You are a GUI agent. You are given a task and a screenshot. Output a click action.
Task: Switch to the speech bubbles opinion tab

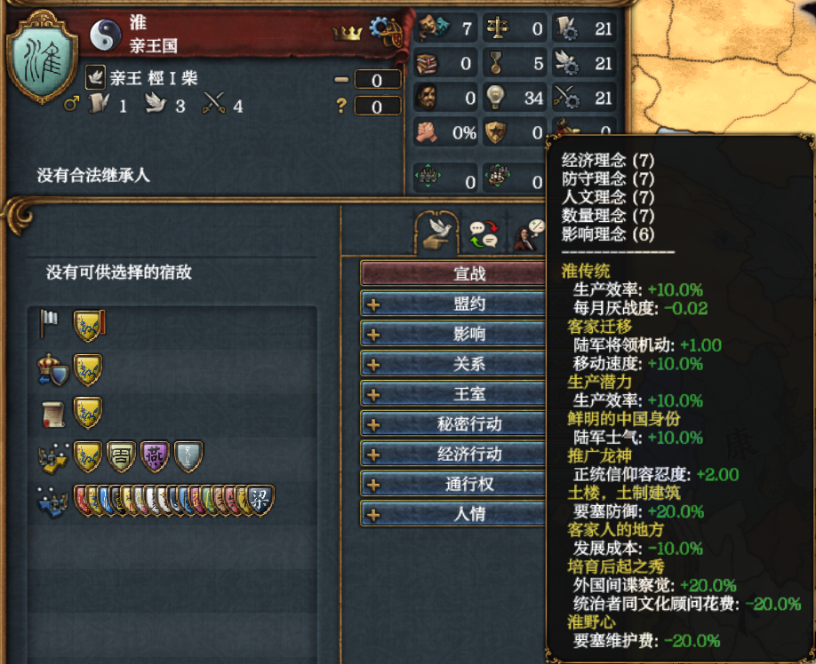point(484,233)
